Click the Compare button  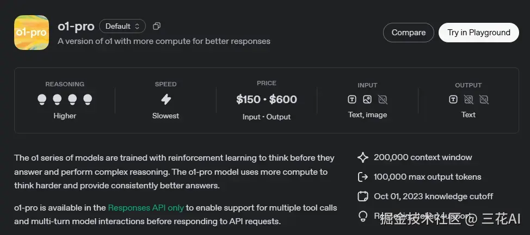(x=408, y=33)
